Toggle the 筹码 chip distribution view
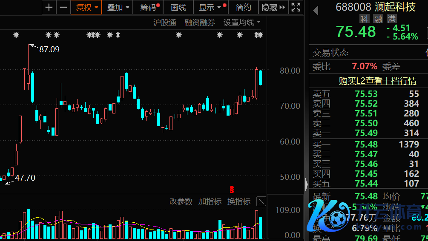 point(150,7)
